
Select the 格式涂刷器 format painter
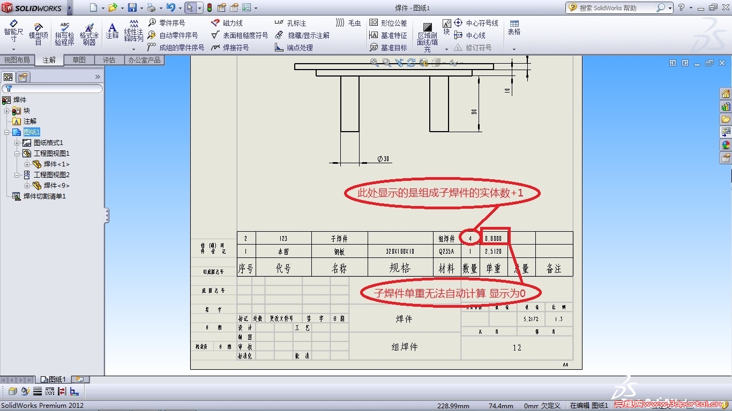[89, 34]
